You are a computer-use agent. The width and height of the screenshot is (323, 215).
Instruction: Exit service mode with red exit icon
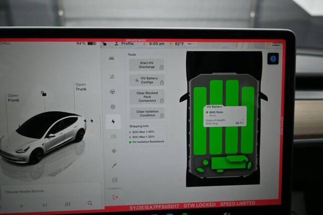tap(115, 197)
